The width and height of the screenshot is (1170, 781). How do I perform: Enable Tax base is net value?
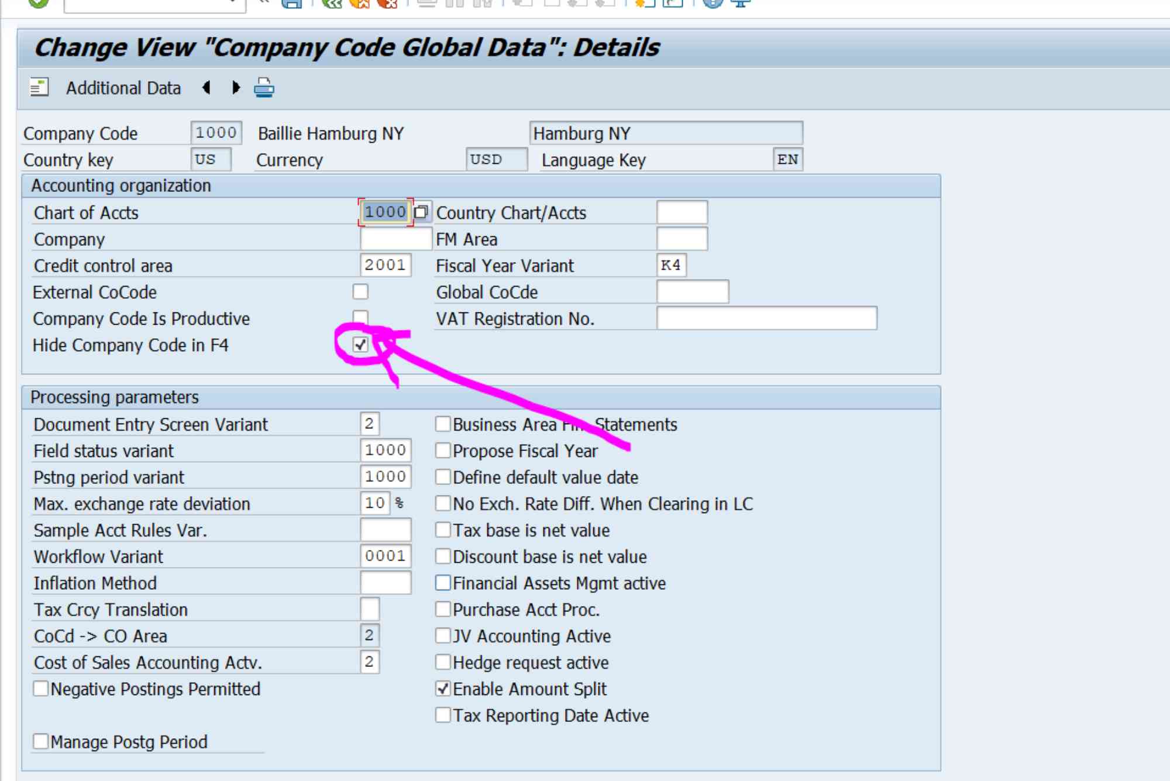tap(443, 530)
